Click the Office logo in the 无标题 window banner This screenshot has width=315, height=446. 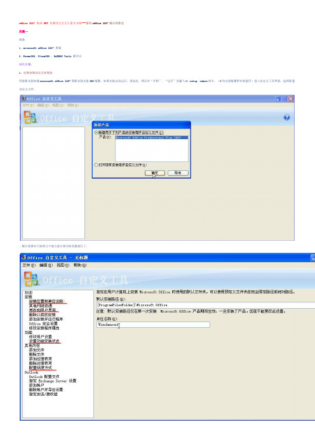(x=31, y=279)
